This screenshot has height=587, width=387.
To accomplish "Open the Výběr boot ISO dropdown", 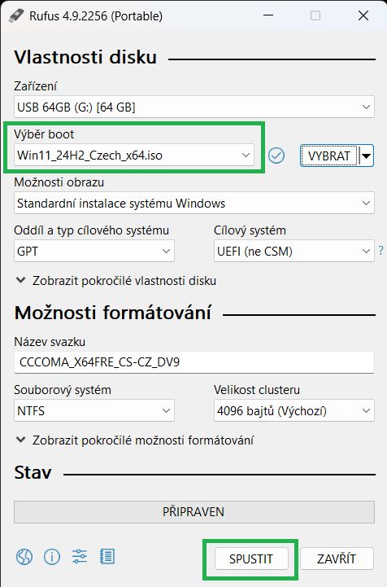I will click(134, 155).
